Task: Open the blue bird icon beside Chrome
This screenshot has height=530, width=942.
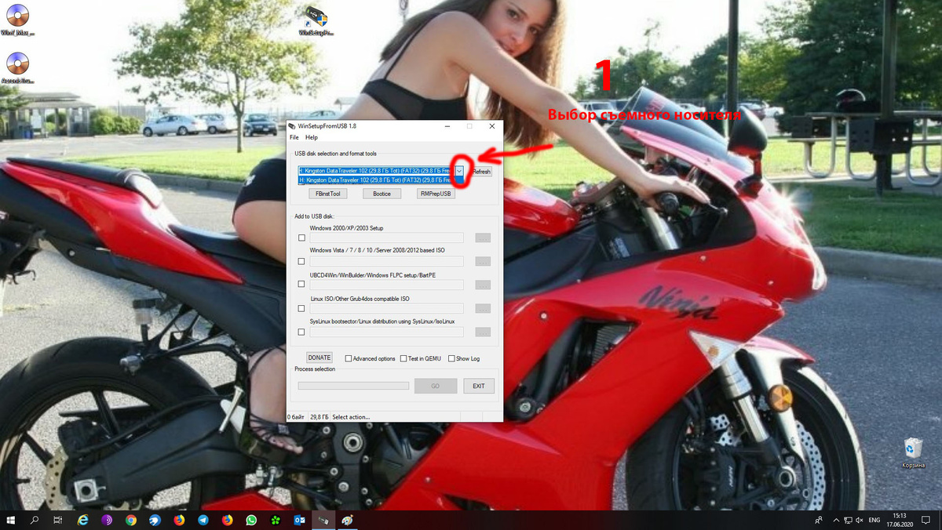Action: tap(155, 520)
